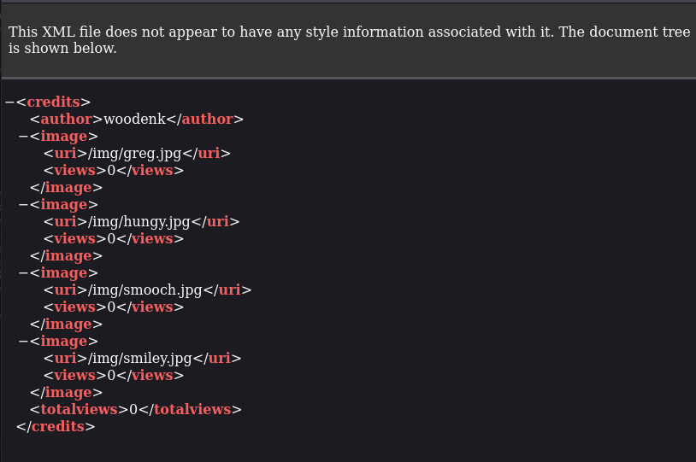Screen dimensions: 696x462
Task: Click the /img/smooch.jpg uri text
Action: 145,290
